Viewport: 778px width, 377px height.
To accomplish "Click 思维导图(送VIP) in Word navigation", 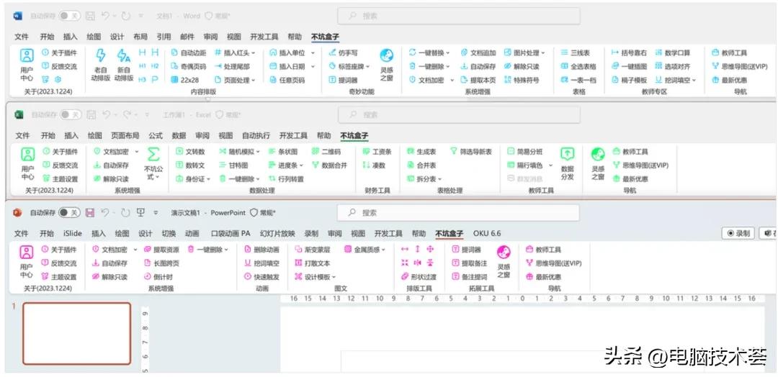I will coord(739,66).
